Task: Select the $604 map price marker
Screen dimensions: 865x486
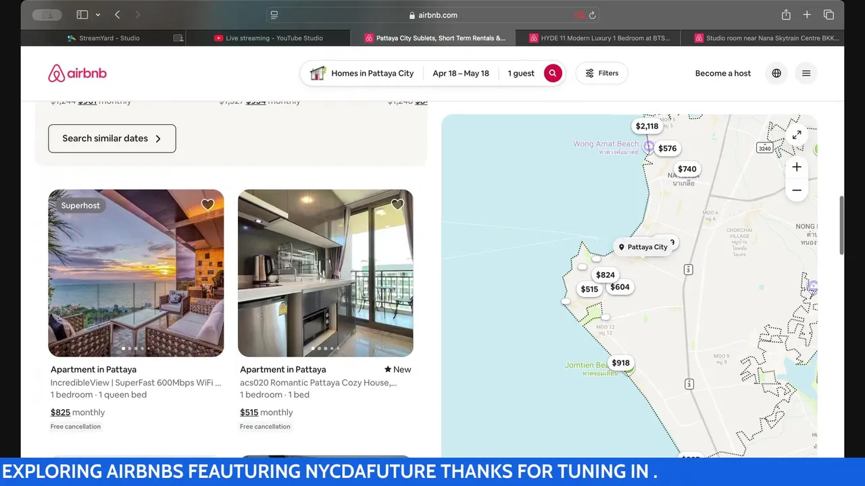Action: click(620, 287)
